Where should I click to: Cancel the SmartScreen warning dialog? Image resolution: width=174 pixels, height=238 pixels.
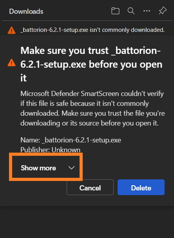tap(90, 187)
